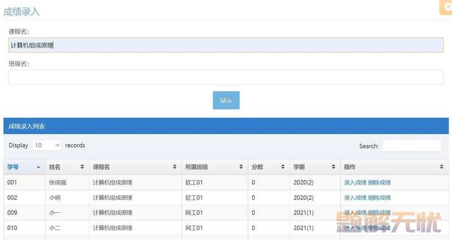Click 计算机组成原理 in row 001

pyautogui.click(x=112, y=182)
